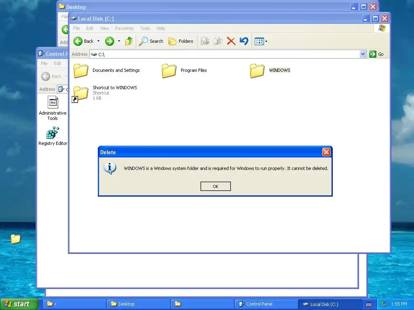
Task: Close the Desktop window
Action: click(x=373, y=6)
